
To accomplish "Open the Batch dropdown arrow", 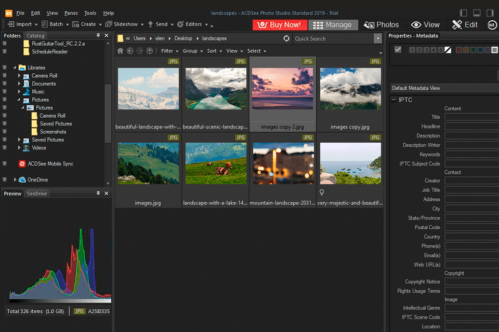I will [x=67, y=24].
